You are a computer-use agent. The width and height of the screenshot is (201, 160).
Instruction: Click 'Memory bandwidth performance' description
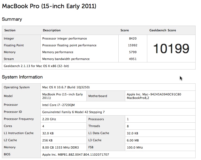[x=66, y=59]
